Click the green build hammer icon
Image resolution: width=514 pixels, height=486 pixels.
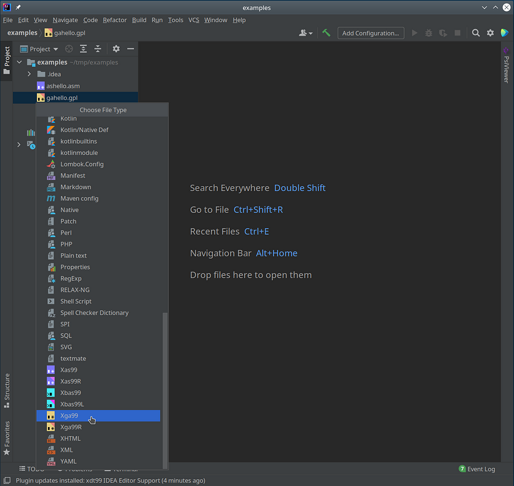tap(326, 33)
